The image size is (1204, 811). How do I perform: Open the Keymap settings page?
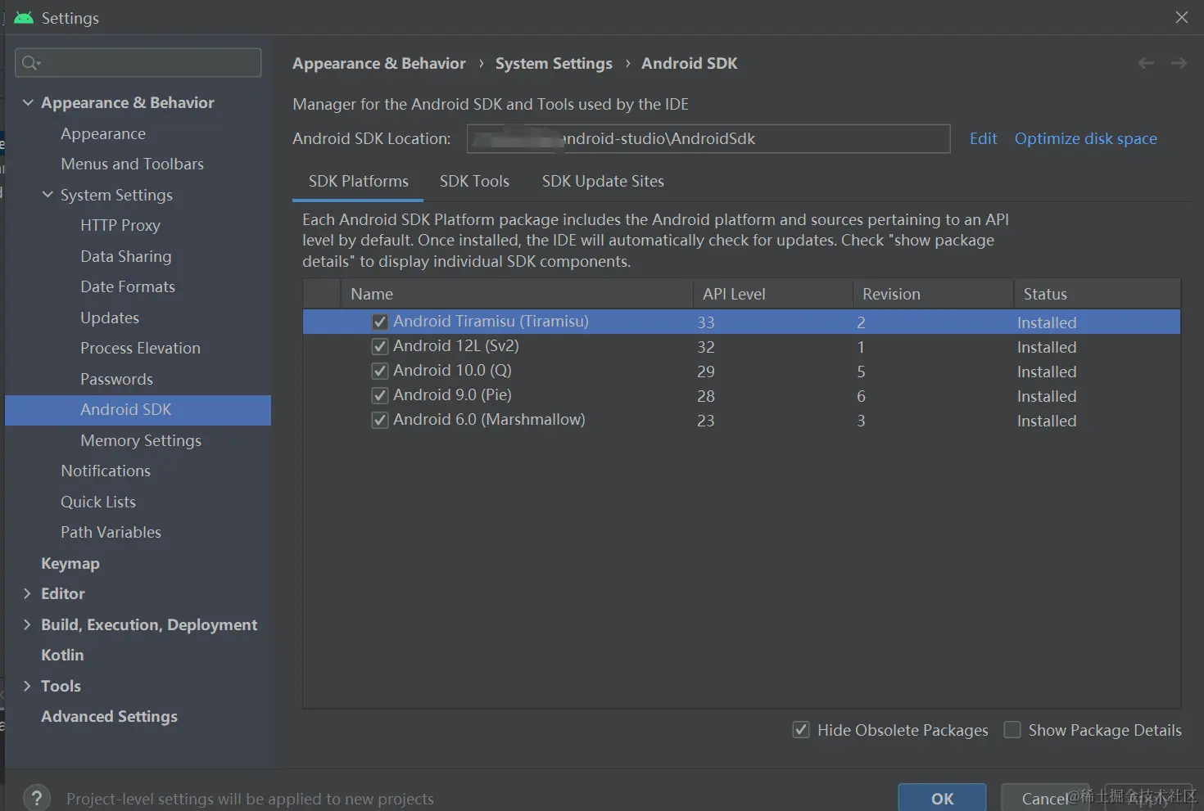[70, 563]
